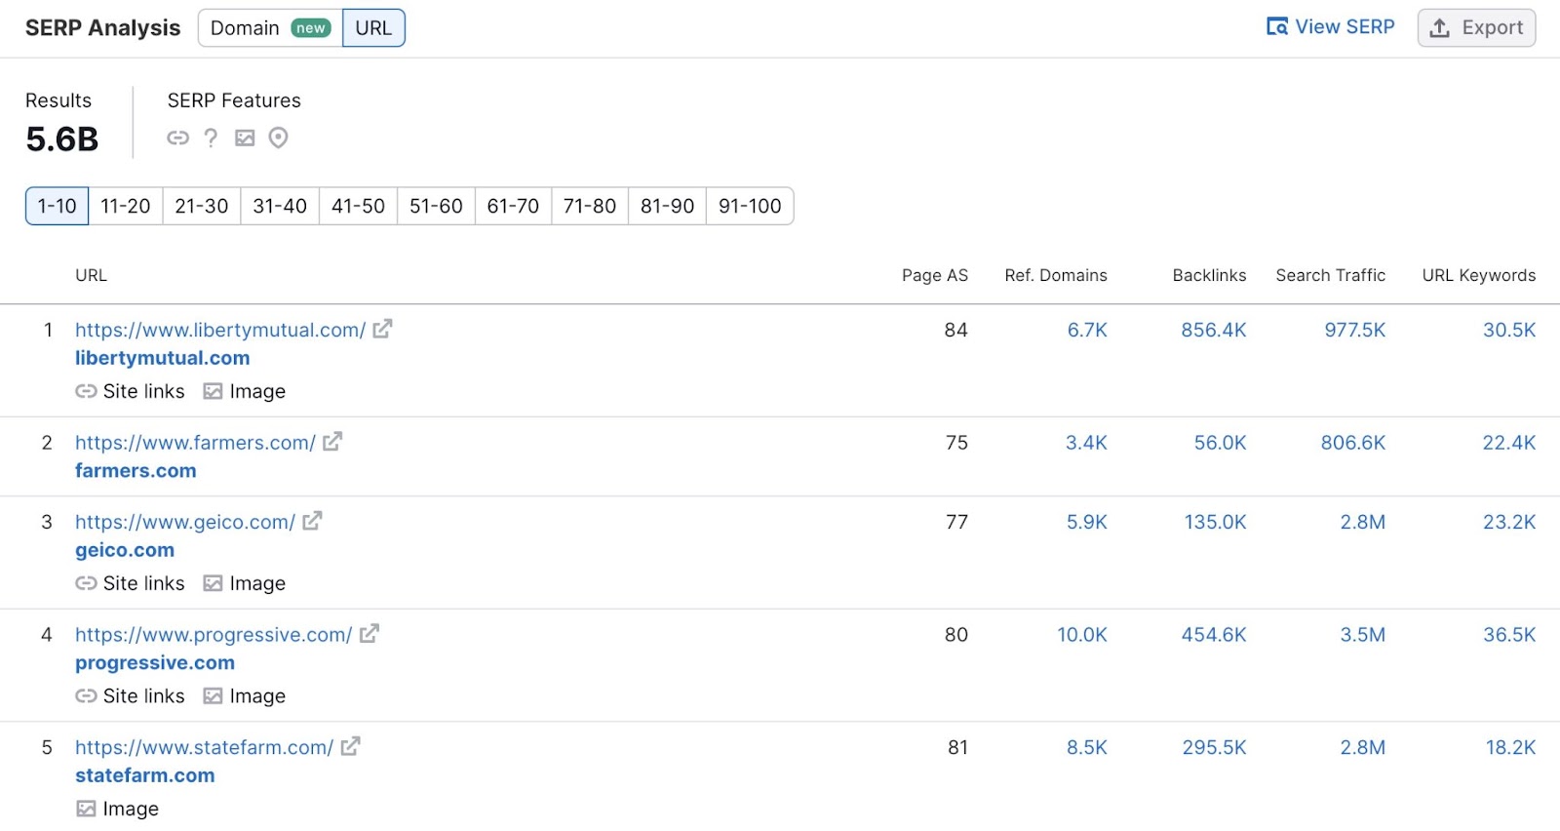Open the statefarm.com domain link
Viewport: 1560px width, 831px height.
pyautogui.click(x=145, y=775)
